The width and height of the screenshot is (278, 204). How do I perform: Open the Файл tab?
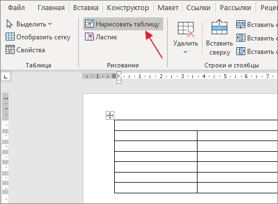pos(16,8)
